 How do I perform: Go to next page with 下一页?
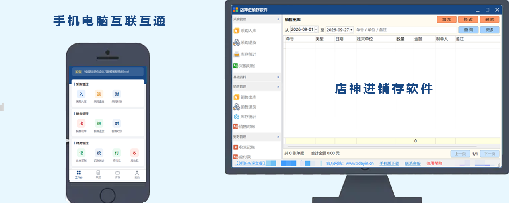pos(490,154)
